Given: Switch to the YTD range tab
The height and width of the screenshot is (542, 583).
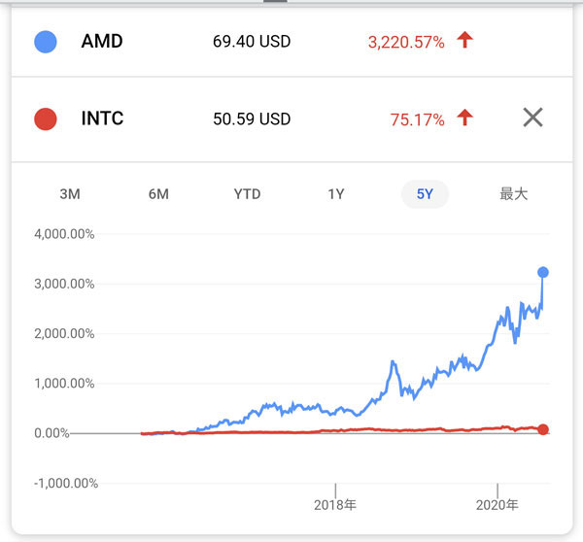Looking at the screenshot, I should coord(247,194).
